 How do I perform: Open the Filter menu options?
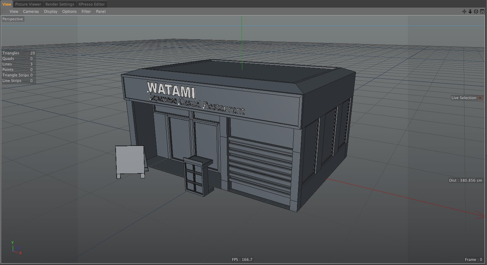[86, 11]
